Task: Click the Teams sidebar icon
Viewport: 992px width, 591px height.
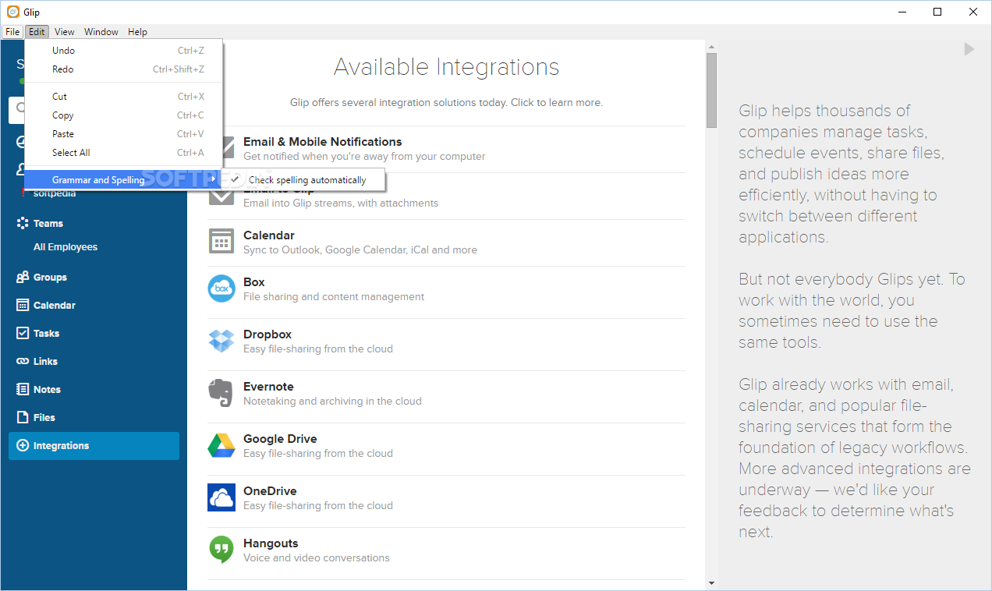Action: point(23,223)
